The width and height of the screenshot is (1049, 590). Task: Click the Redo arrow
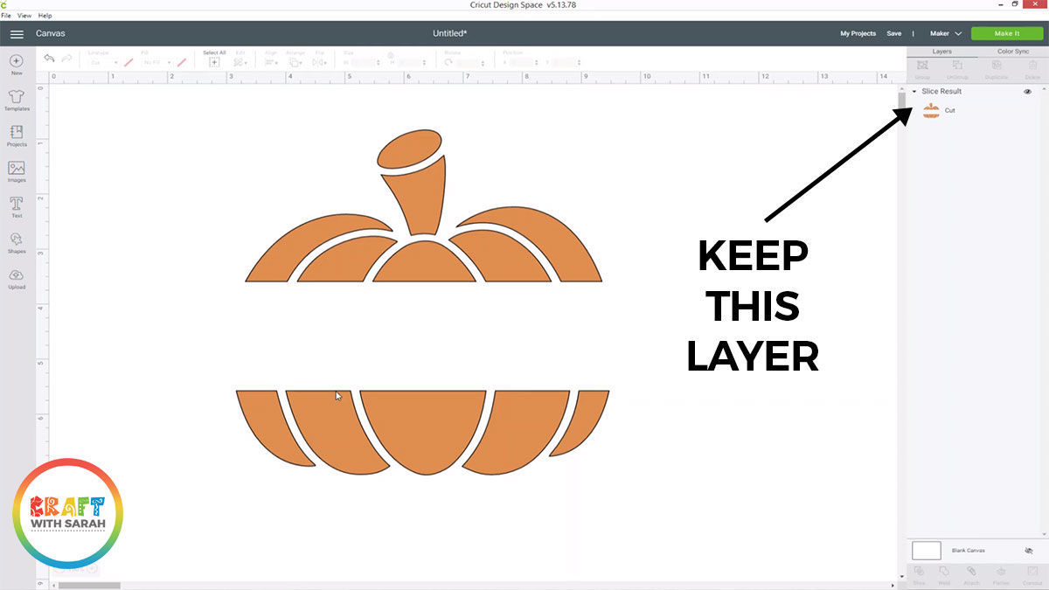(x=67, y=59)
